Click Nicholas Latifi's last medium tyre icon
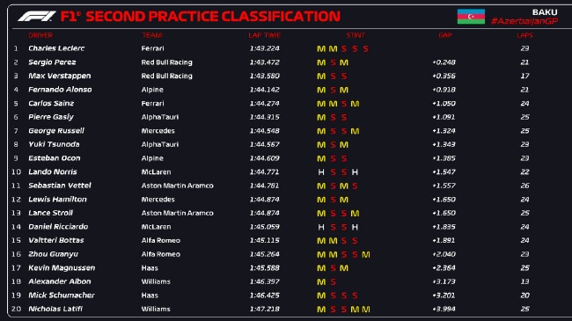This screenshot has width=572, height=321. pos(365,310)
